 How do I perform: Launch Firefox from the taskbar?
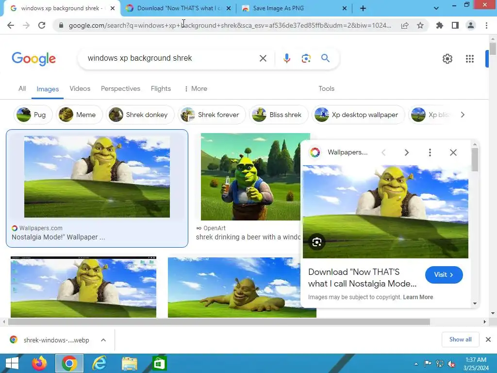tap(39, 363)
